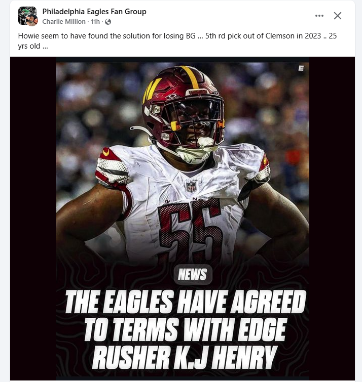This screenshot has width=362, height=382.
Task: Click the post caption about Howie and BG
Action: 177,40
